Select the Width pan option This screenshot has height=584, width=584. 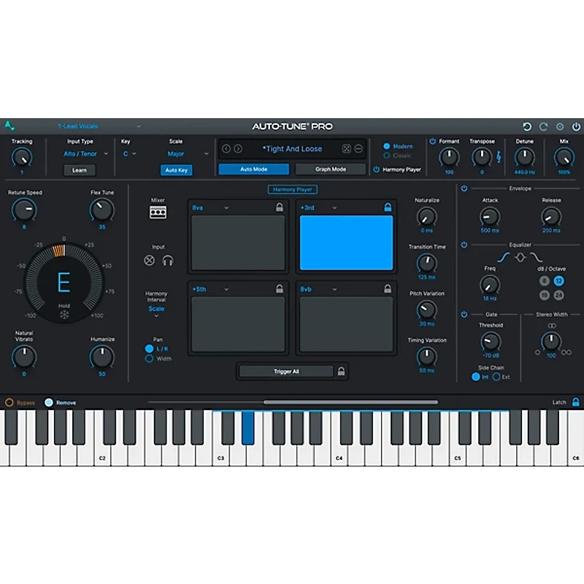tap(150, 358)
